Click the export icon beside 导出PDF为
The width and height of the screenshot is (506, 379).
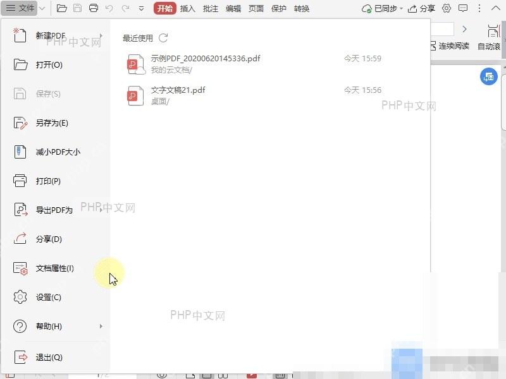21,210
